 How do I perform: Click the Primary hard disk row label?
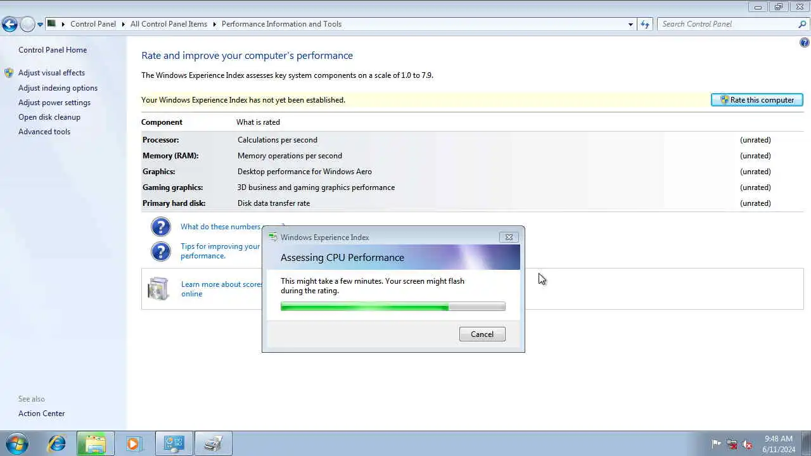click(174, 203)
